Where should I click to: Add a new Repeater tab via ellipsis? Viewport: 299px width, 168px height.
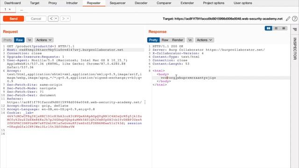21,10
